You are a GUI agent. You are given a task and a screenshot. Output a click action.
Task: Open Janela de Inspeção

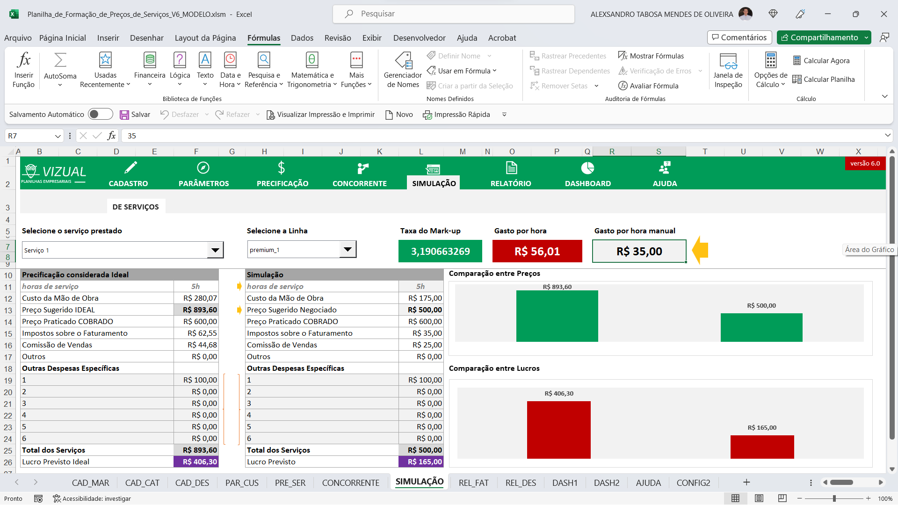(x=728, y=70)
